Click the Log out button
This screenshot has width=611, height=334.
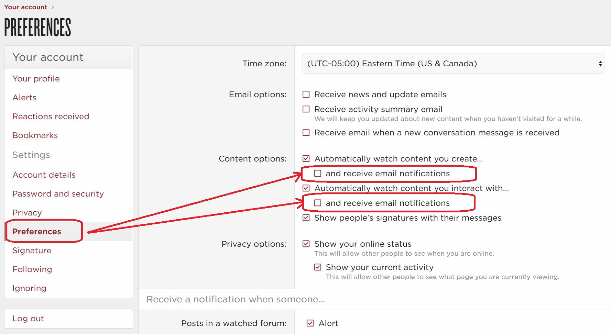68,319
